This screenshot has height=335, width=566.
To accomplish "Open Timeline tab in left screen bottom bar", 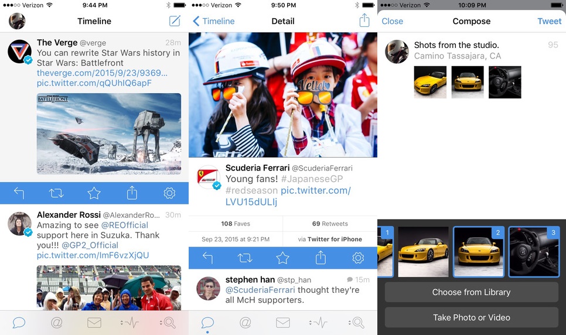I will [x=19, y=322].
